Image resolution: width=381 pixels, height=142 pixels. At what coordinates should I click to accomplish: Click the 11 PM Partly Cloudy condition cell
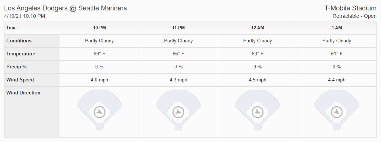[178, 41]
